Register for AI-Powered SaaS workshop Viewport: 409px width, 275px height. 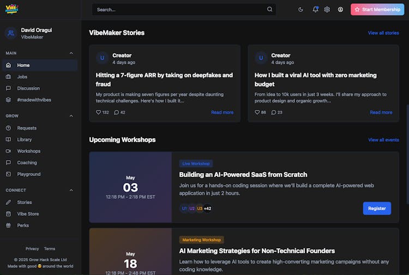tap(377, 209)
